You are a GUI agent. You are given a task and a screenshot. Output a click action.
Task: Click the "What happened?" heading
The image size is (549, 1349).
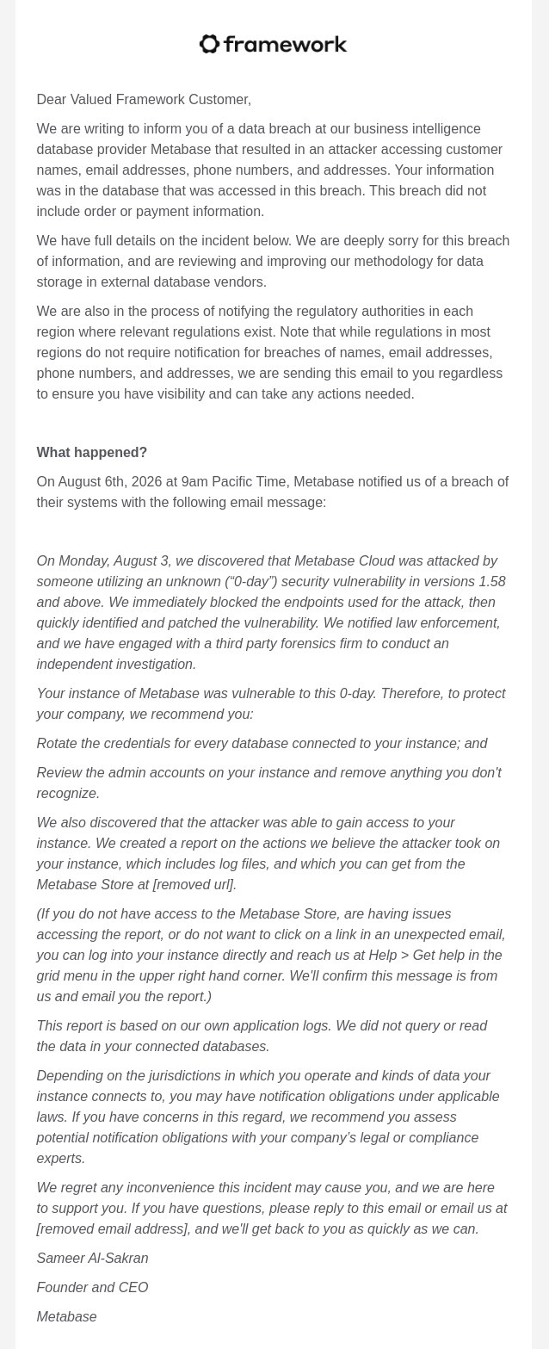(91, 453)
